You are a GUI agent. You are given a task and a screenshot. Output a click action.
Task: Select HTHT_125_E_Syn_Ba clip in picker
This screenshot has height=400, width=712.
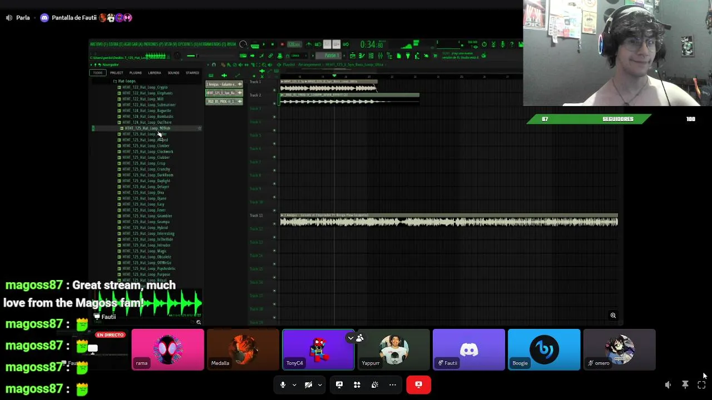pos(224,93)
